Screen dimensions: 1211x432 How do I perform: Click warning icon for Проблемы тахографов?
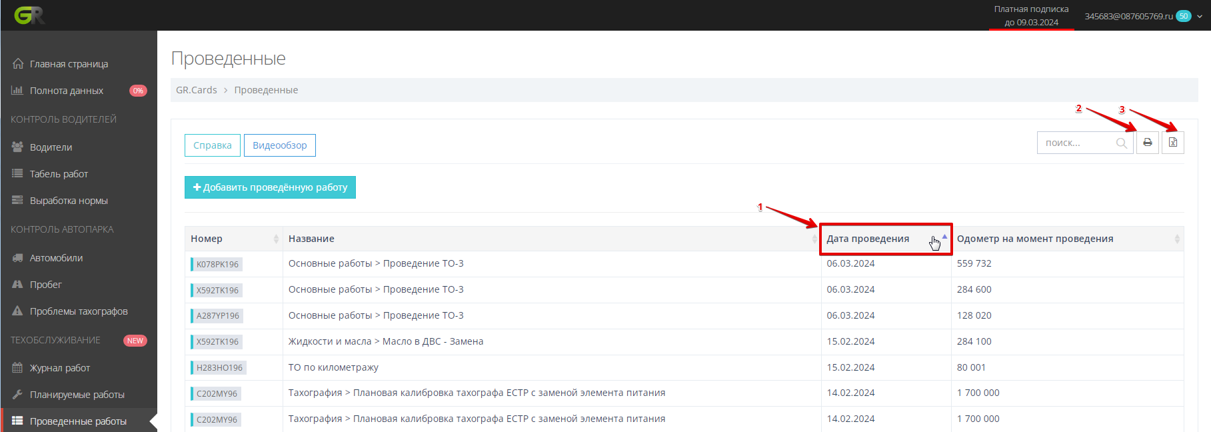18,311
